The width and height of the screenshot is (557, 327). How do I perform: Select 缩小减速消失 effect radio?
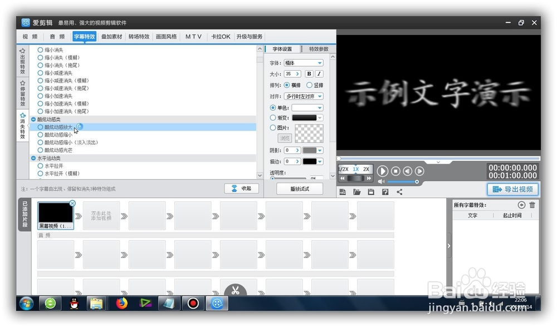(40, 73)
